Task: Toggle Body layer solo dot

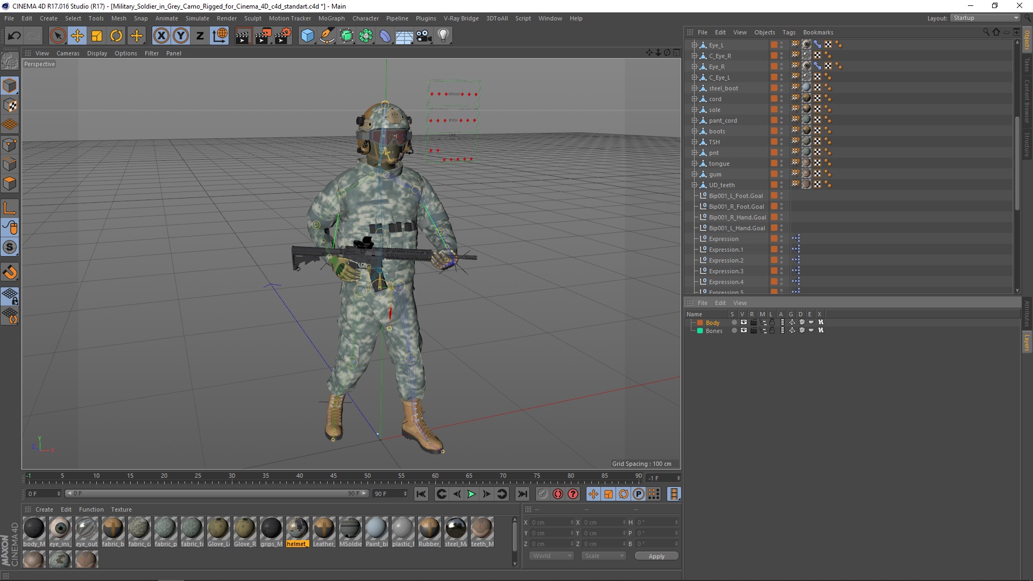Action: tap(733, 323)
